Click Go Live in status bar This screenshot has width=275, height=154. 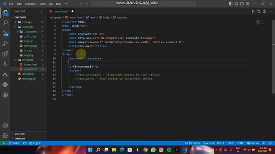coord(253,143)
